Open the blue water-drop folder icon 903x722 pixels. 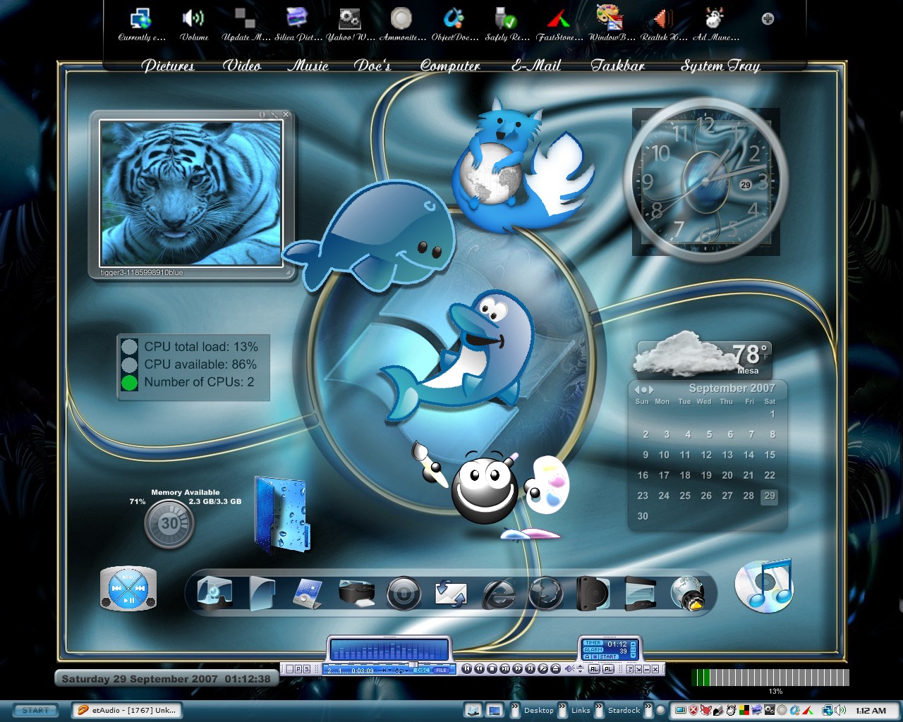[x=281, y=515]
